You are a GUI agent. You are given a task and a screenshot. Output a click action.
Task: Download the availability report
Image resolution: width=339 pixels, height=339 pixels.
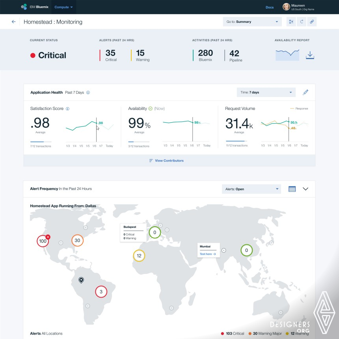(310, 56)
